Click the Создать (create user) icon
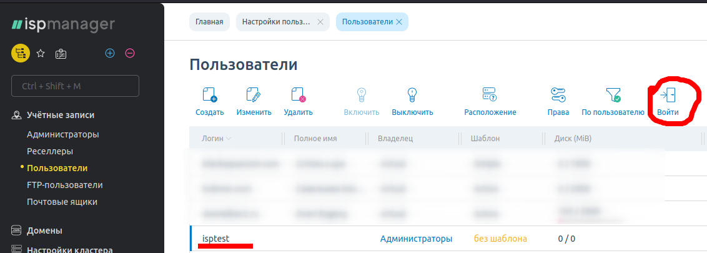The width and height of the screenshot is (707, 253). (209, 96)
